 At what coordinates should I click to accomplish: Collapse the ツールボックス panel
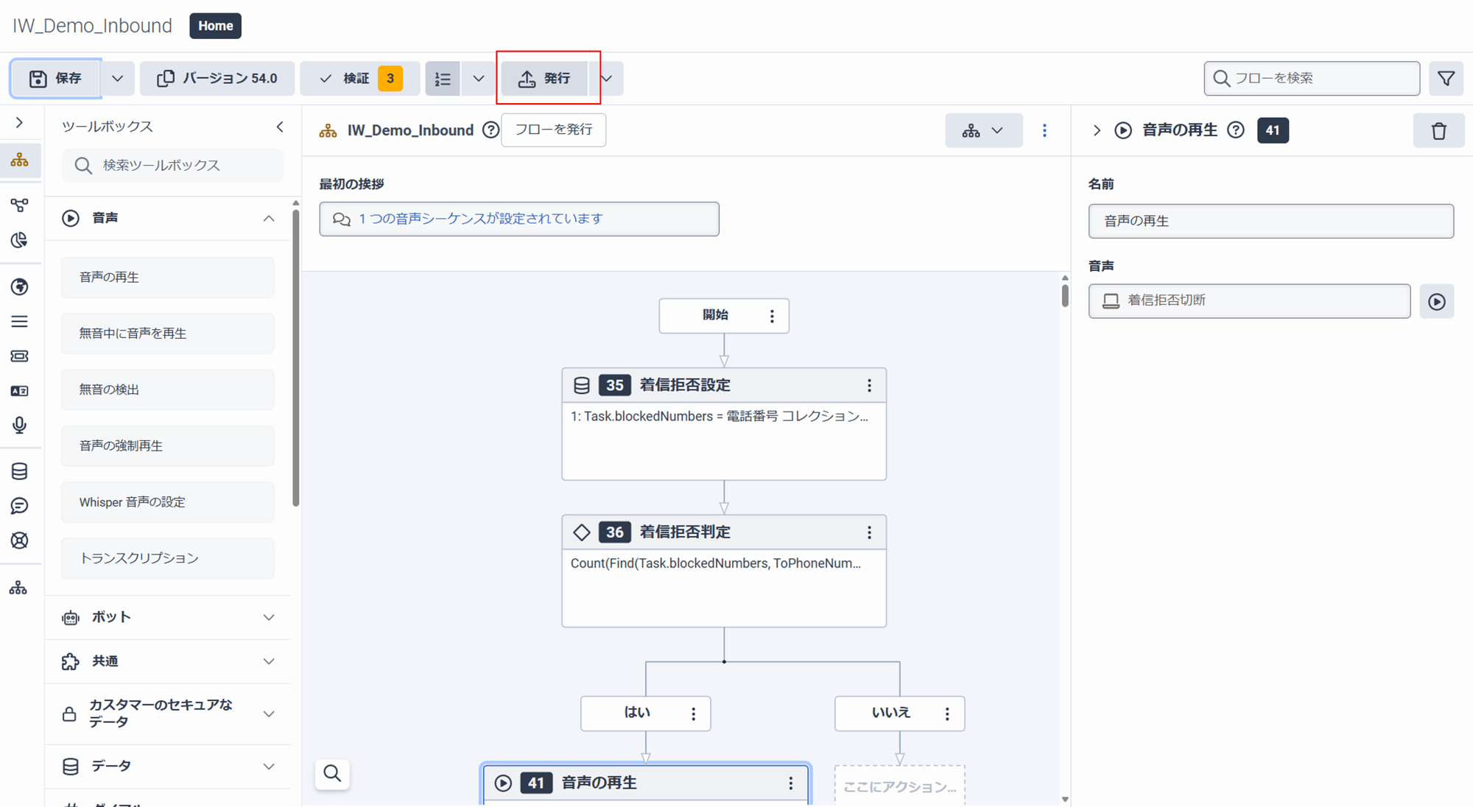(280, 127)
